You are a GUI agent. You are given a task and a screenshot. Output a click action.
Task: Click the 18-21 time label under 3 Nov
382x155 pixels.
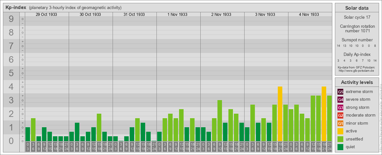tap(280, 147)
